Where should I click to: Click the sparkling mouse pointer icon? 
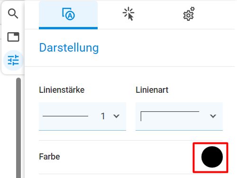click(128, 14)
